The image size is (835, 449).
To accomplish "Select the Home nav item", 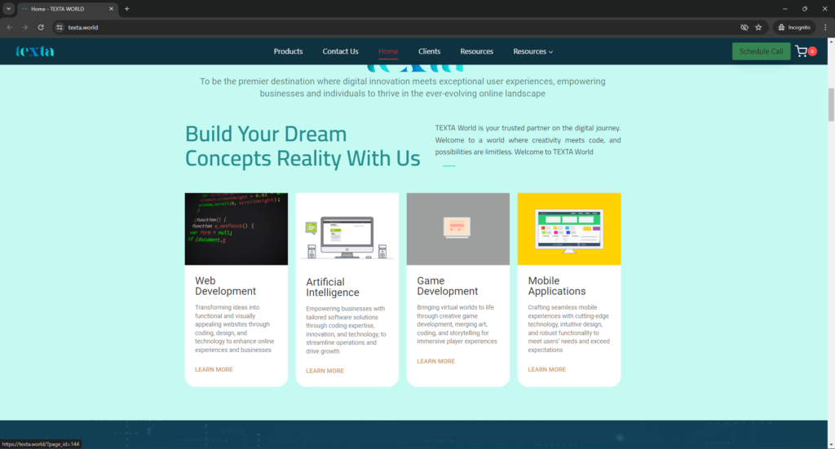I will tap(388, 51).
